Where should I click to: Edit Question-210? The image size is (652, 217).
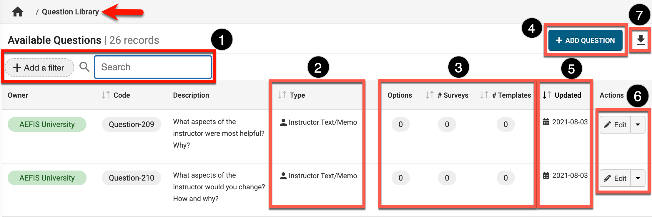tap(615, 178)
